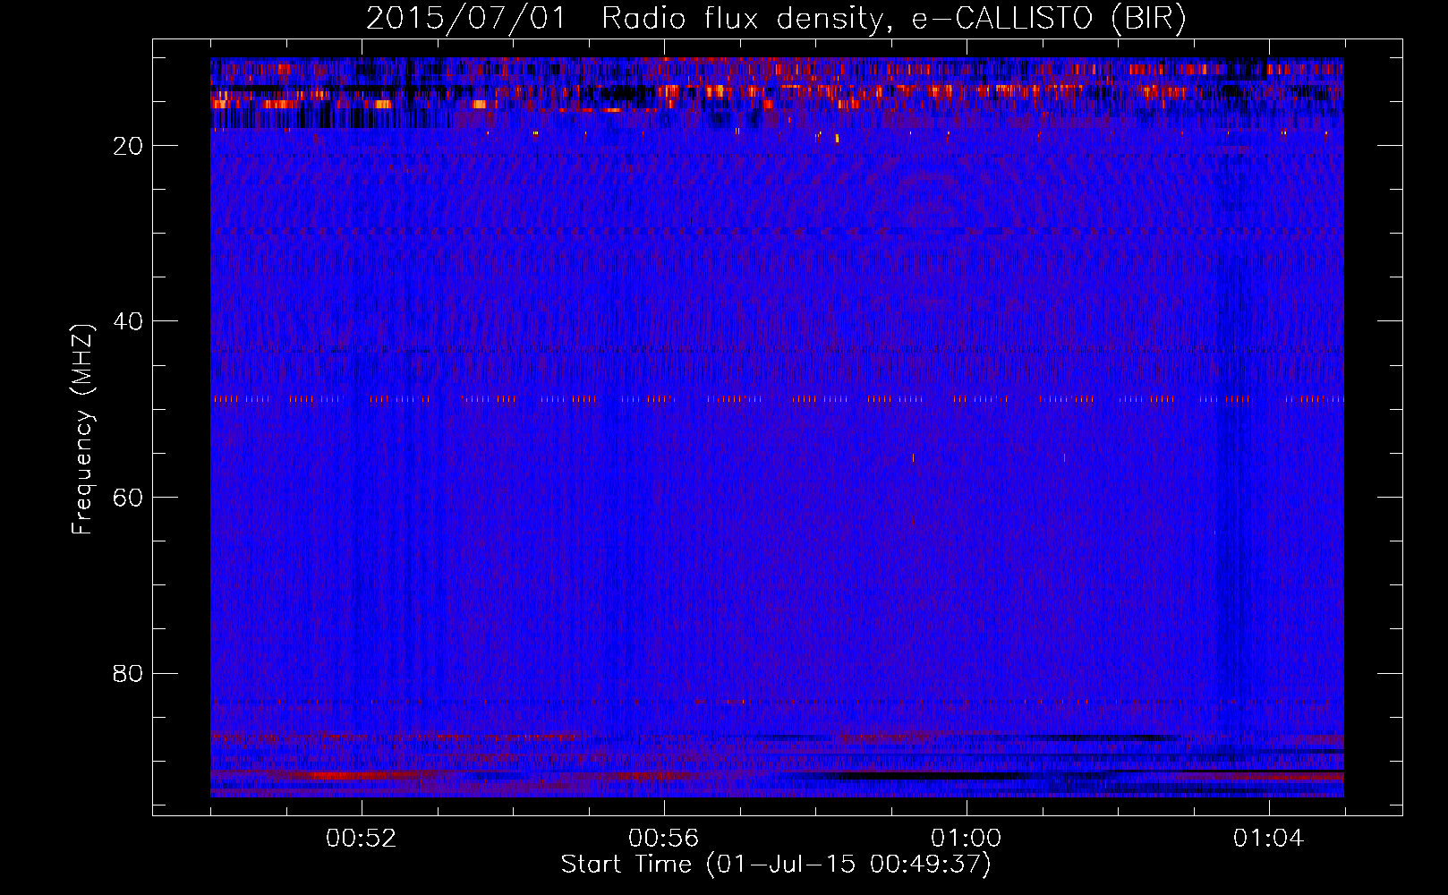
Task: Click the plot title "2015/07/01 Radio flux density, e-CALLISTO (BIR)"
Action: pyautogui.click(x=776, y=18)
